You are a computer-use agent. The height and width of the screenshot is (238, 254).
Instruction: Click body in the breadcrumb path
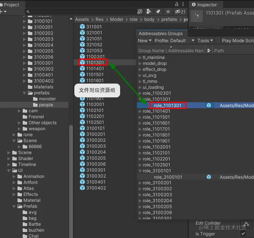[149, 19]
